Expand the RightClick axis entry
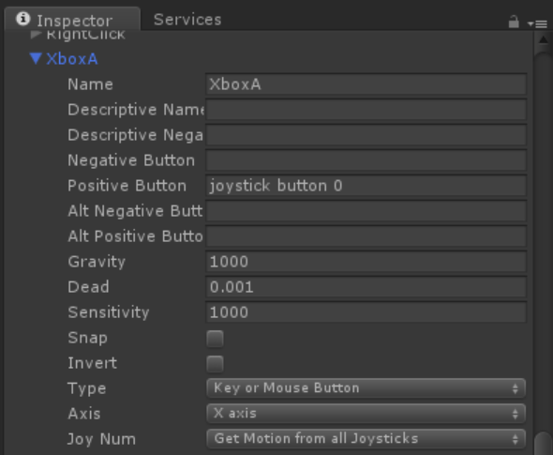The height and width of the screenshot is (455, 553). coord(36,34)
